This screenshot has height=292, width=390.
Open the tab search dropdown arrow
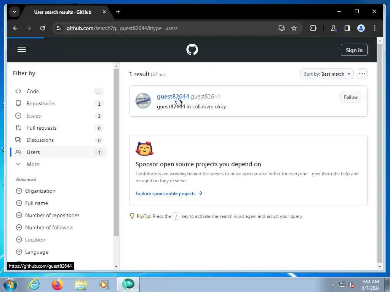[x=14, y=12]
